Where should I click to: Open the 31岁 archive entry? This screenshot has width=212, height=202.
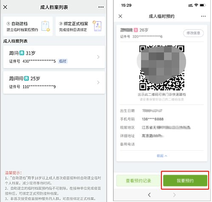click(x=54, y=57)
